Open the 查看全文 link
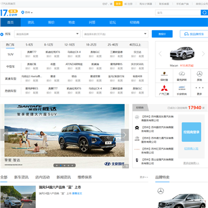 tap(77, 194)
